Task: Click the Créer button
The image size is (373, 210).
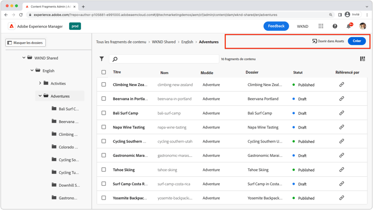Action: (357, 41)
